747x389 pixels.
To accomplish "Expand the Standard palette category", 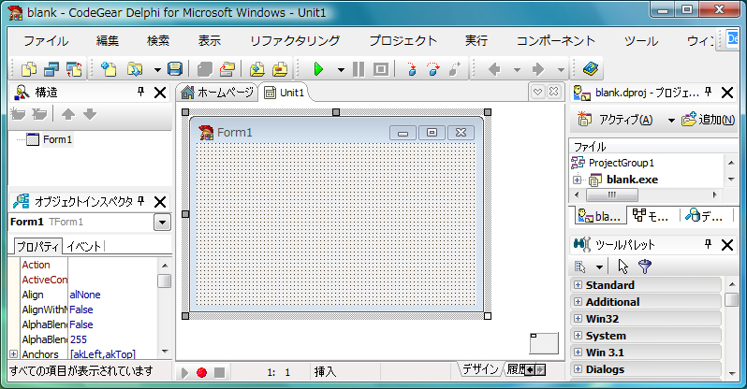I will 578,284.
